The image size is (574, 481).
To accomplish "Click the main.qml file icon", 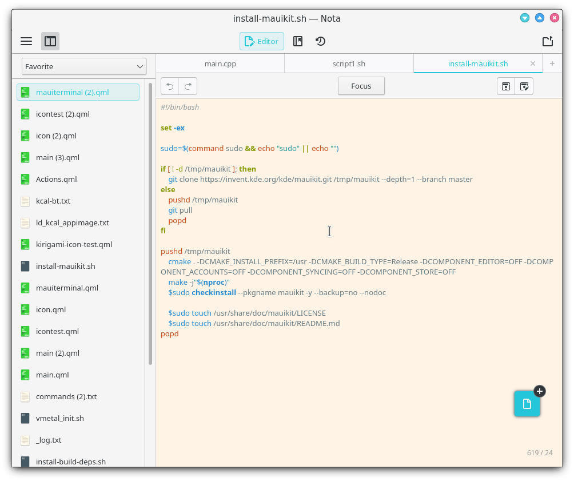I will pyautogui.click(x=25, y=375).
